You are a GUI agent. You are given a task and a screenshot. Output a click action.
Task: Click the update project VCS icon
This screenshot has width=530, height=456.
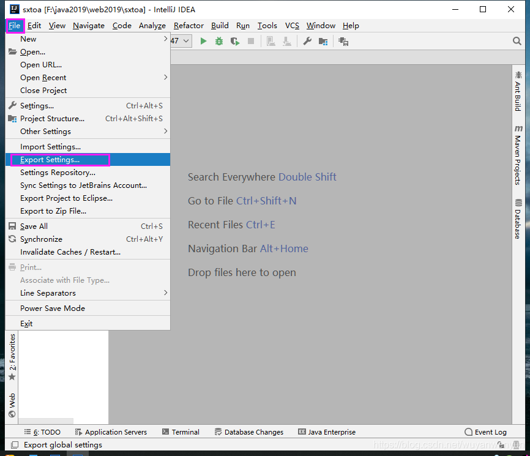[x=271, y=41]
